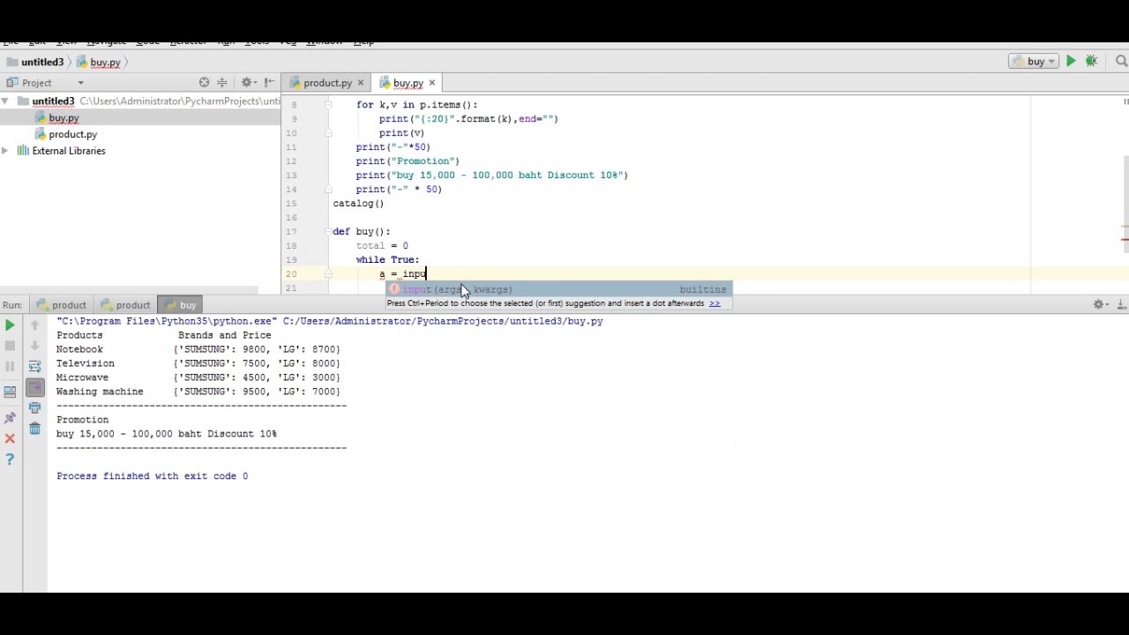Click the >> link in the completion hint

[x=714, y=303]
